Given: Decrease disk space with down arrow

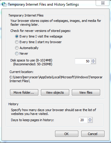Looking at the screenshot, I should 93,62.
